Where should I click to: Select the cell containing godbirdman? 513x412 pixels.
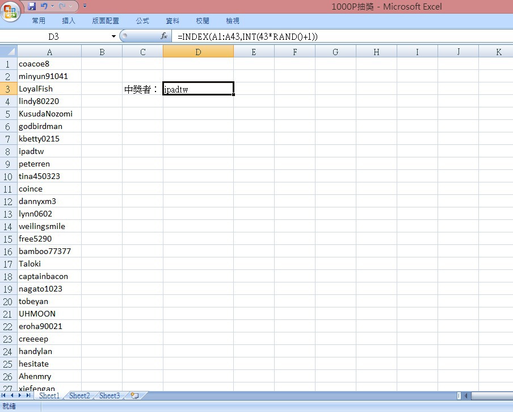pyautogui.click(x=49, y=126)
